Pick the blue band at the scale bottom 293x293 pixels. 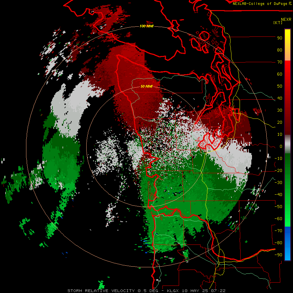[x=287, y=244]
